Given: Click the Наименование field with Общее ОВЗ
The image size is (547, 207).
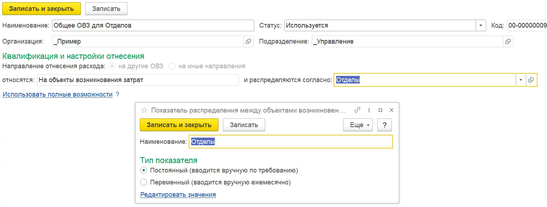Looking at the screenshot, I should click(153, 25).
